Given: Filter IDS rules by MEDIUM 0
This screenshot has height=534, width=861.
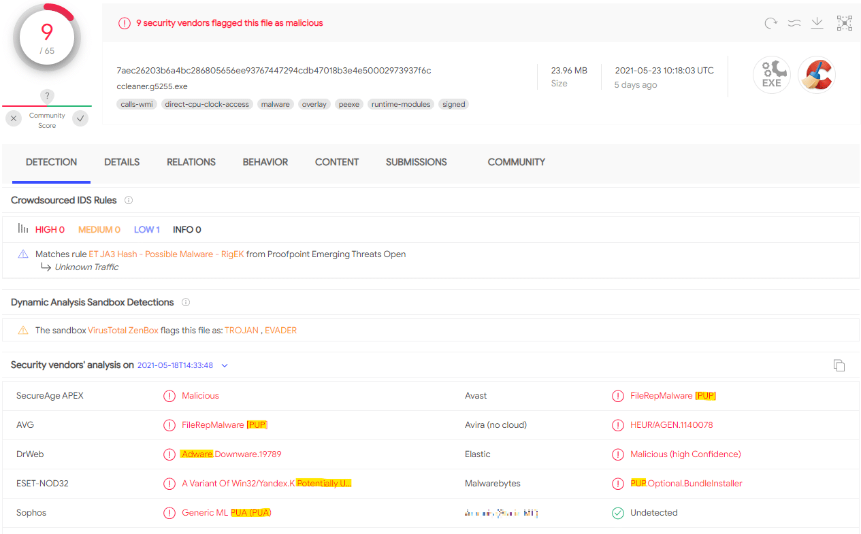Looking at the screenshot, I should coord(99,230).
